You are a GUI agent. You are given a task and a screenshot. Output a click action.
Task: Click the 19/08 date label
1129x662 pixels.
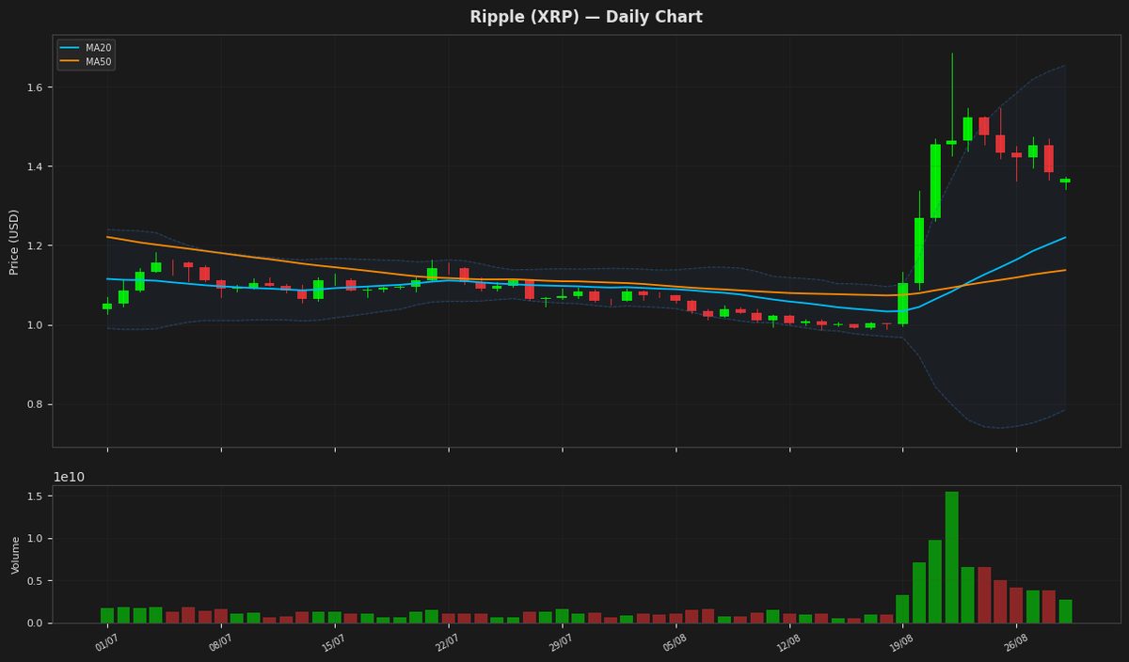click(902, 643)
